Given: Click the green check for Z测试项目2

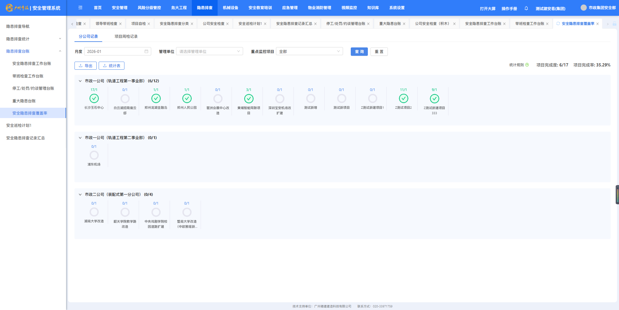Looking at the screenshot, I should 403,98.
